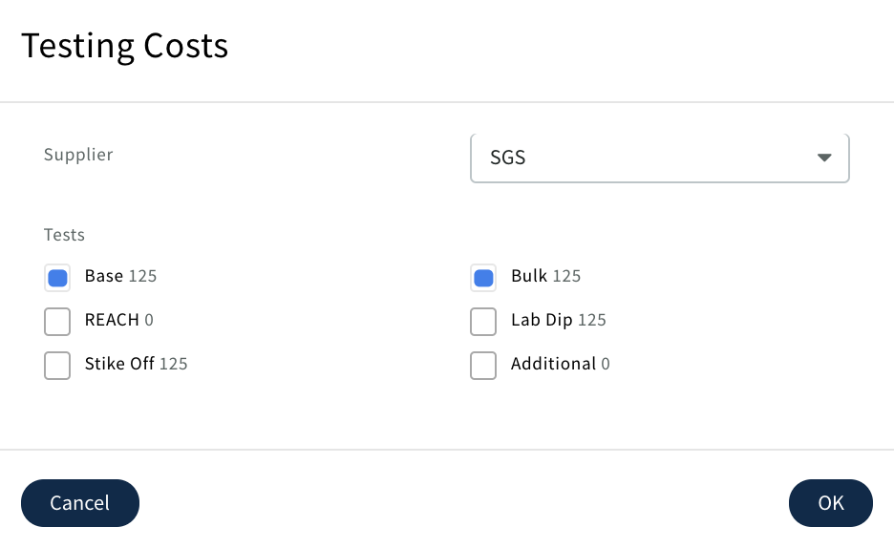Open the Supplier dropdown showing SGS
894x548 pixels.
659,158
